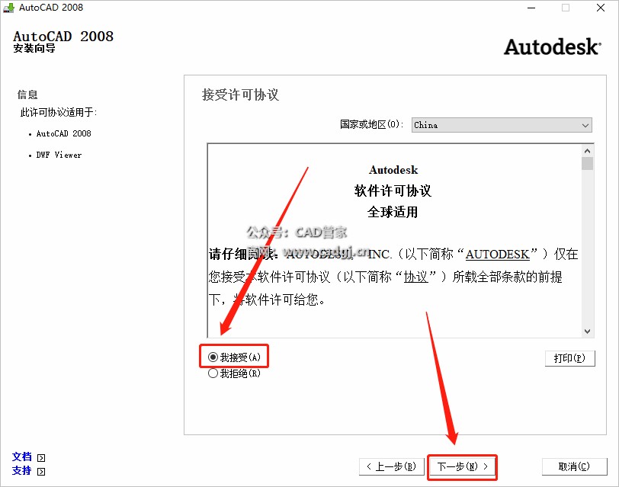Screen dimensions: 619x487
Task: Click the arrow icon beside 文档
Action: coord(41,458)
